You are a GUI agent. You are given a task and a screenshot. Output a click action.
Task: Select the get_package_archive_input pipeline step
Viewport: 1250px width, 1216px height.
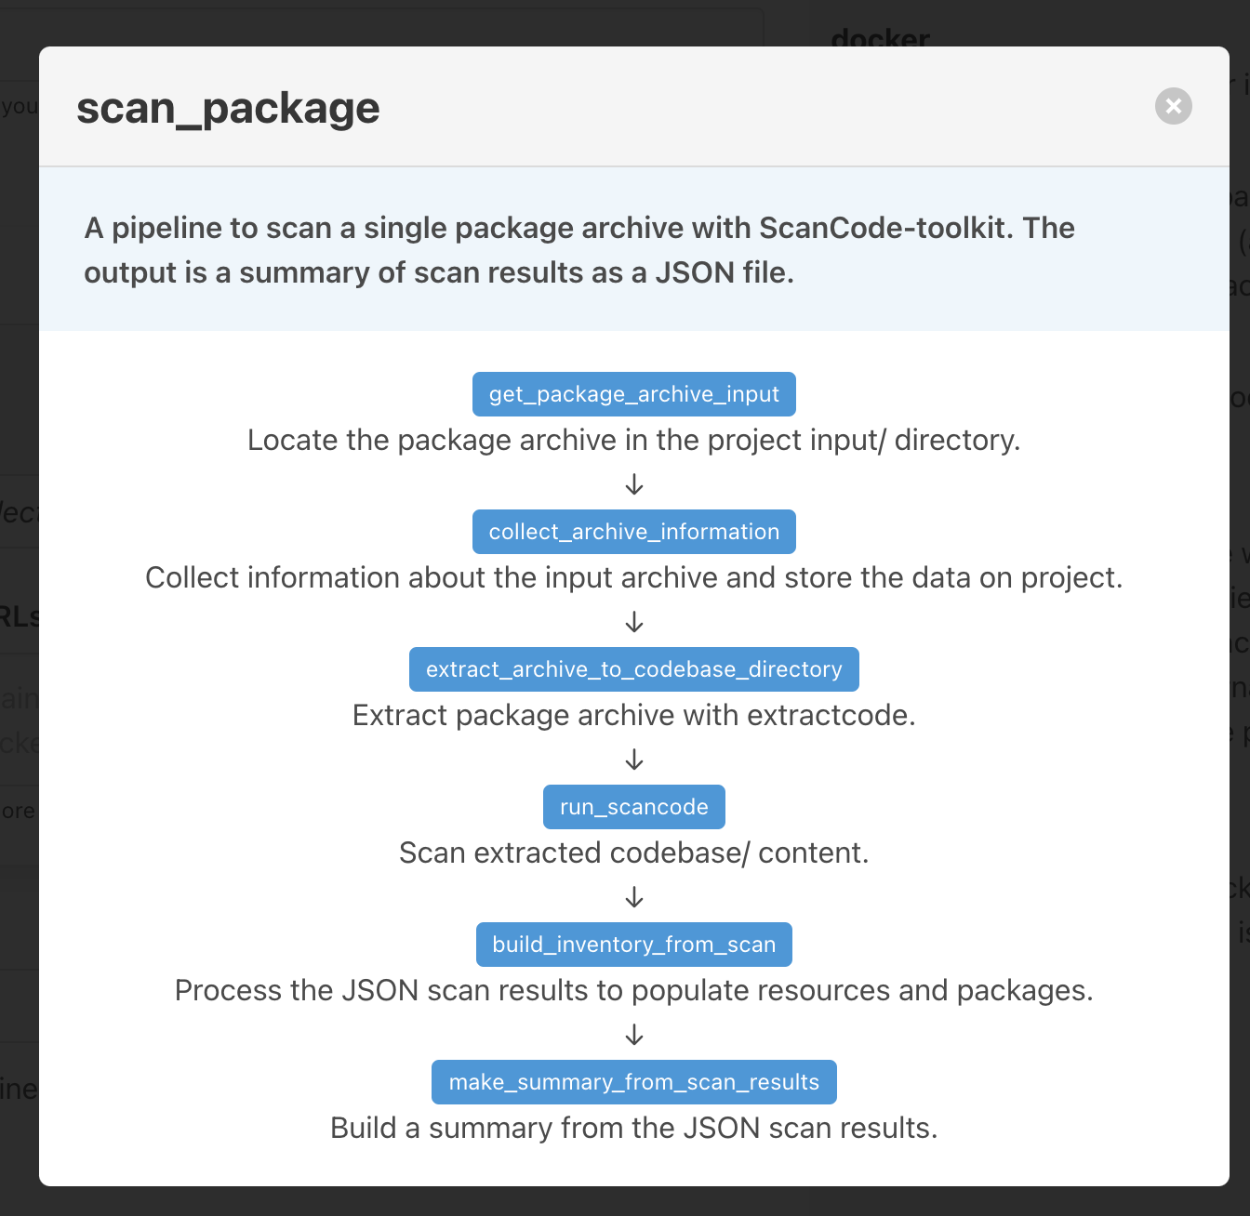[633, 393]
